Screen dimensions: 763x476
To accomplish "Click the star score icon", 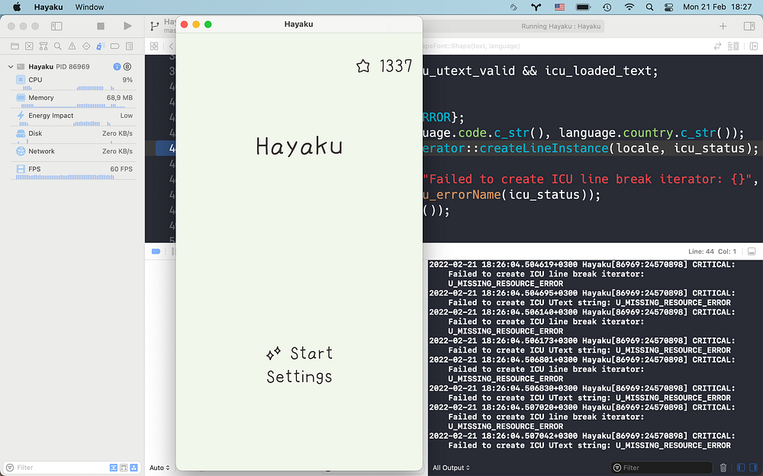I will click(363, 66).
